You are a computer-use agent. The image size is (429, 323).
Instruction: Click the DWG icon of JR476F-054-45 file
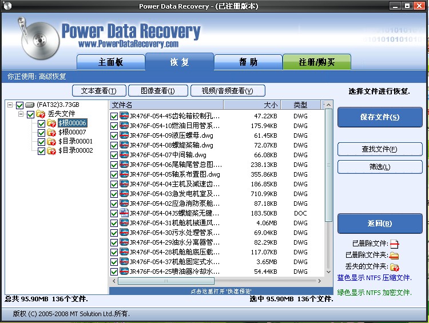[x=124, y=116]
